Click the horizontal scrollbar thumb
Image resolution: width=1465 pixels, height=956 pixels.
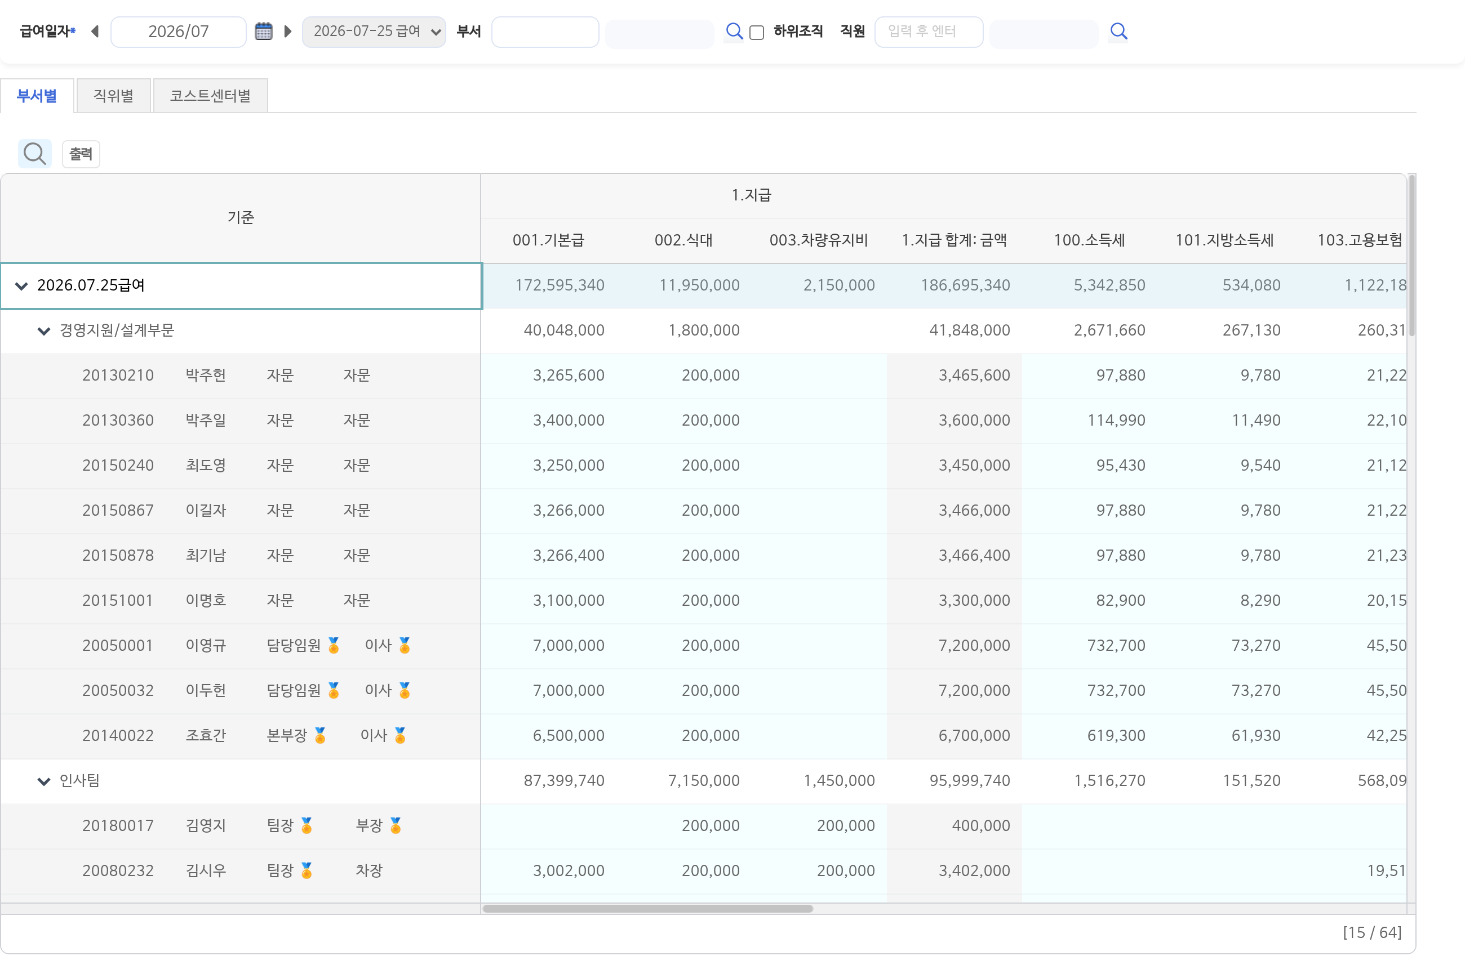[x=647, y=908]
